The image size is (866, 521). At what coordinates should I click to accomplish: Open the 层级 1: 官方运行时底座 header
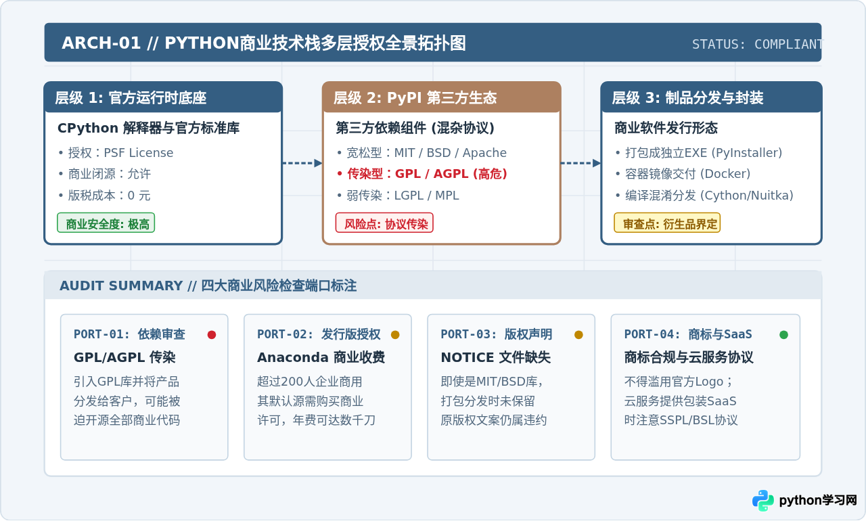(163, 97)
